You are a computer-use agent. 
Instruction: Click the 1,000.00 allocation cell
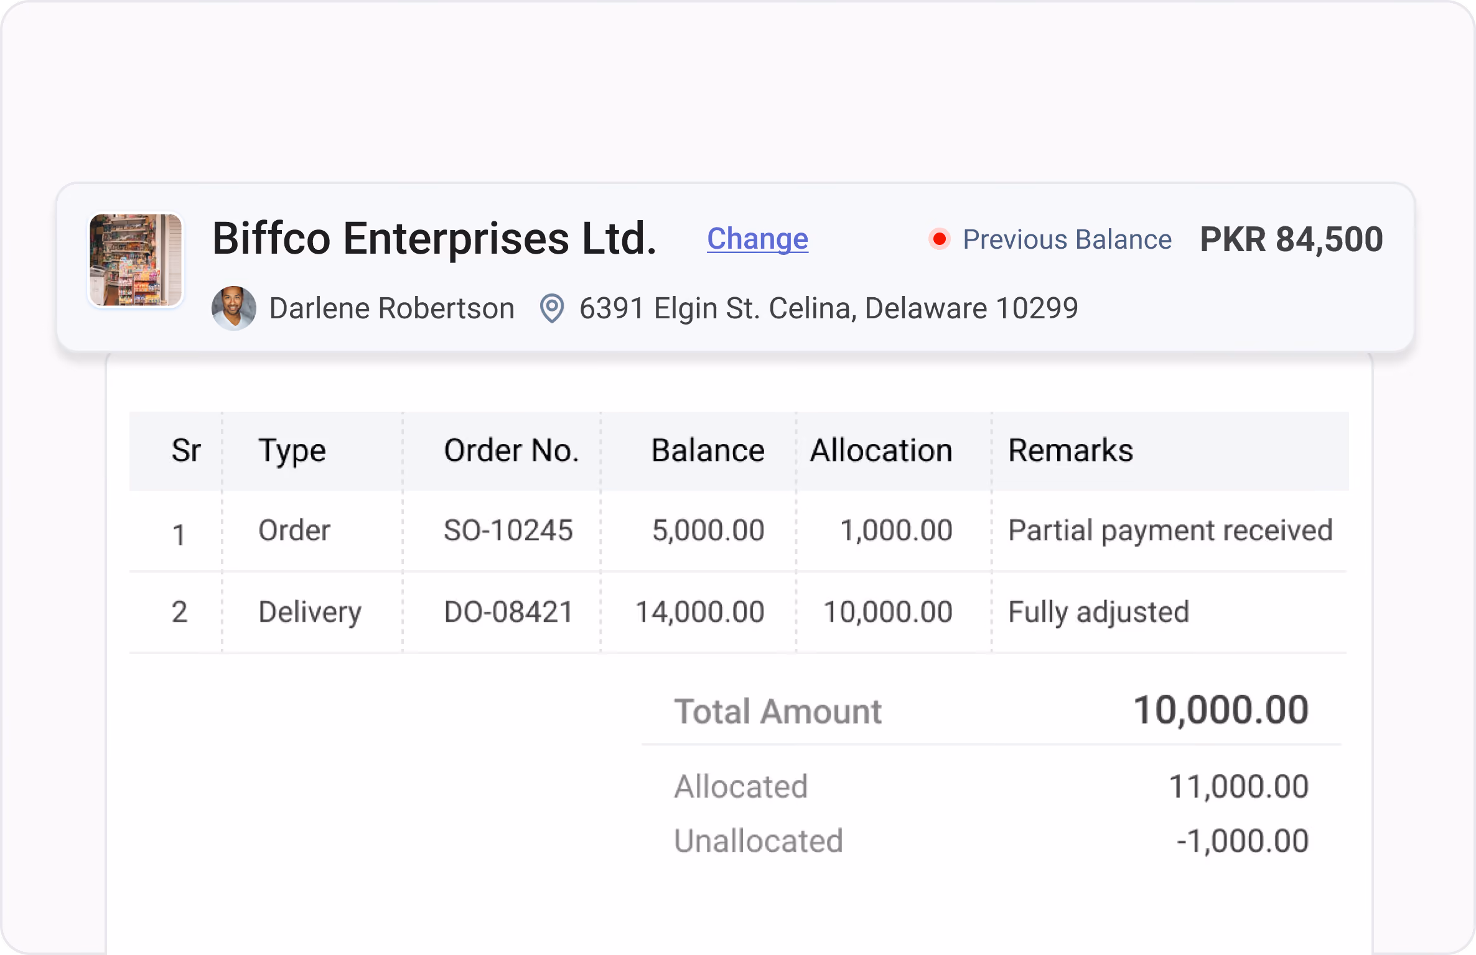click(x=896, y=531)
